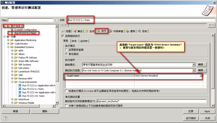Open the 测试执行流程 dropdown
The width and height of the screenshot is (217, 123).
point(194,70)
